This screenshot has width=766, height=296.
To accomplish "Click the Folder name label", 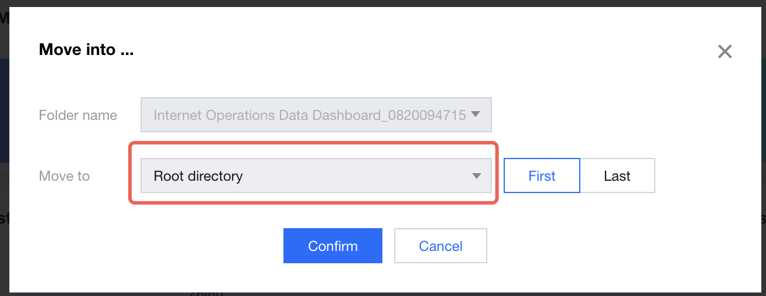I will click(78, 115).
